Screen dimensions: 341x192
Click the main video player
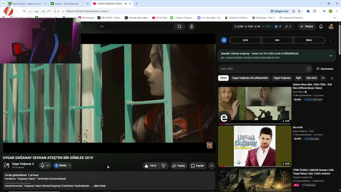coord(109,93)
